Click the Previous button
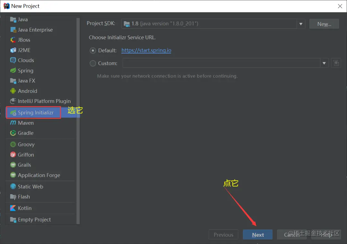Image resolution: width=347 pixels, height=244 pixels. 223,235
